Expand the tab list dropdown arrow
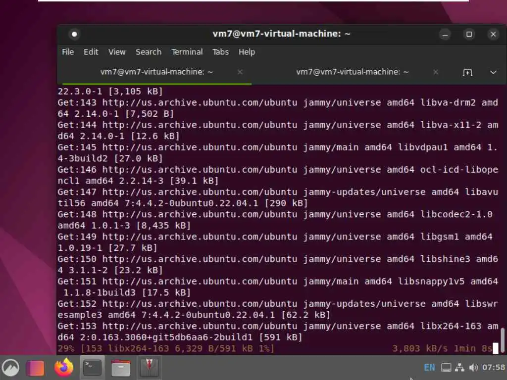The width and height of the screenshot is (507, 380). tap(493, 72)
